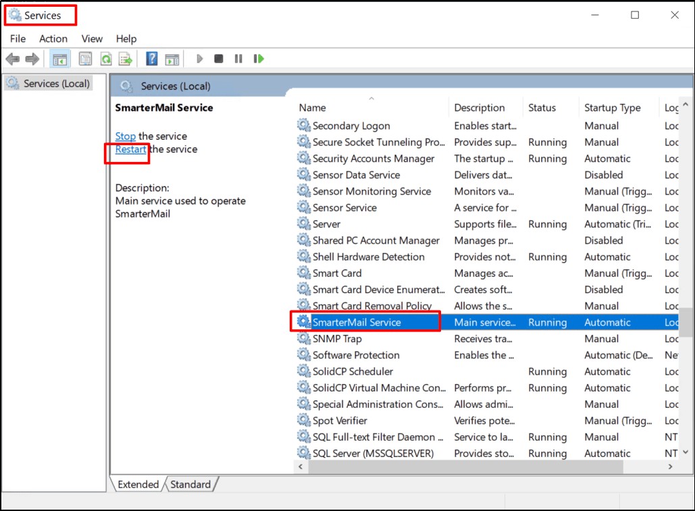Click gear icon beside Sensor Data Service
The height and width of the screenshot is (511, 695).
click(x=304, y=174)
